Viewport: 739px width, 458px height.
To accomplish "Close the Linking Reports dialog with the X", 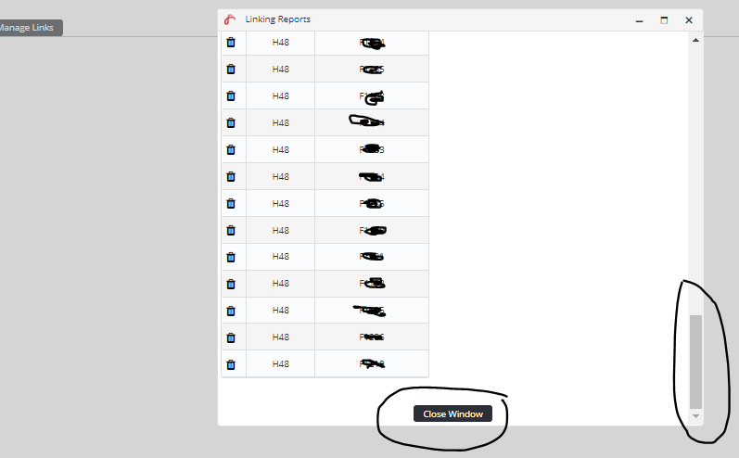I will tap(689, 19).
